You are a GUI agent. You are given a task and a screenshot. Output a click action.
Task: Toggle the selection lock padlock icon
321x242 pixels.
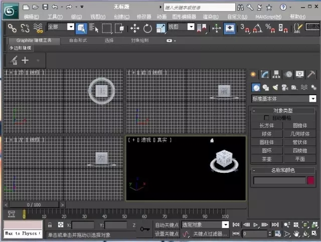50,225
